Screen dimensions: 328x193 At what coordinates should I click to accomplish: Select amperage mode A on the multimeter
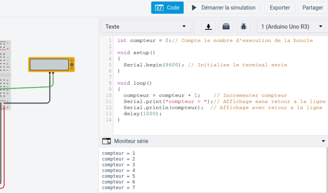click(72, 61)
